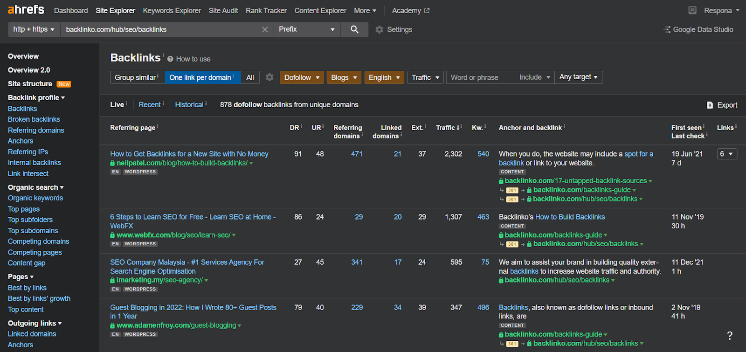Switch to the Historical backlinks tab
Screen dimensions: 746x352
189,104
